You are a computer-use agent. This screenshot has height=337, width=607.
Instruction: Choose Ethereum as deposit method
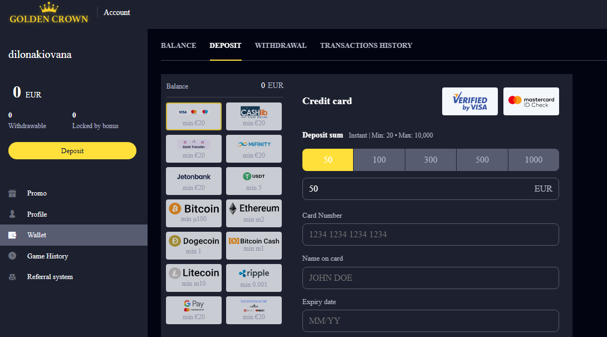coord(254,213)
